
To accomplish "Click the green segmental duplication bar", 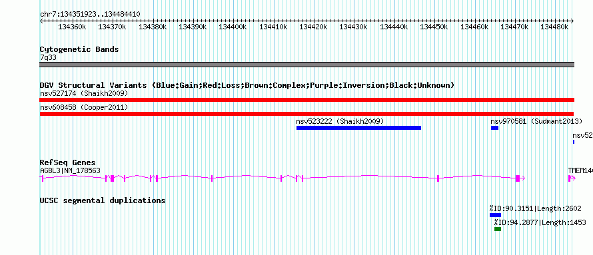I will coord(498,229).
